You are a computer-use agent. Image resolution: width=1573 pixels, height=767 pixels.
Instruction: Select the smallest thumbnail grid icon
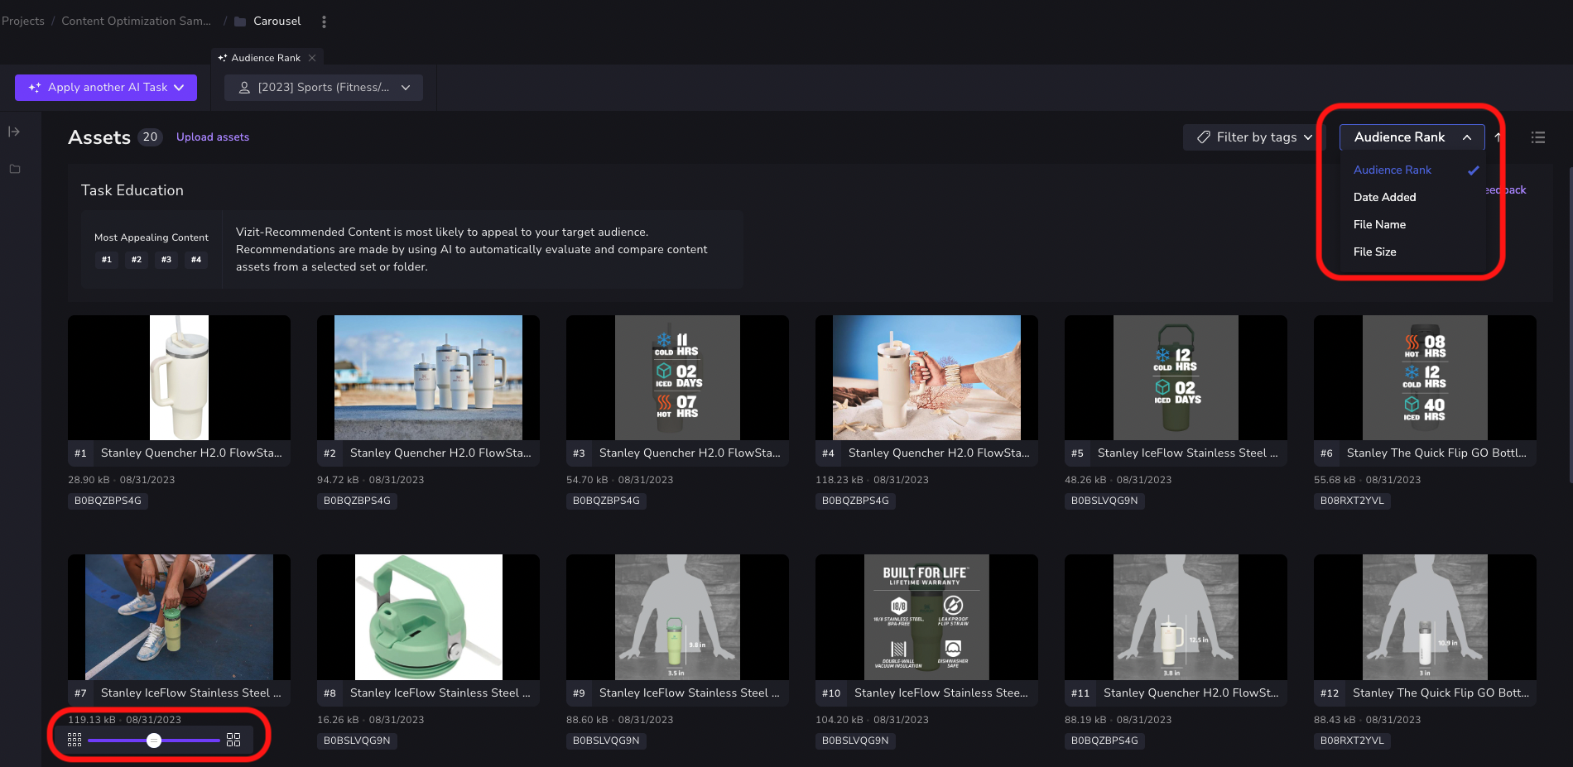pyautogui.click(x=75, y=740)
